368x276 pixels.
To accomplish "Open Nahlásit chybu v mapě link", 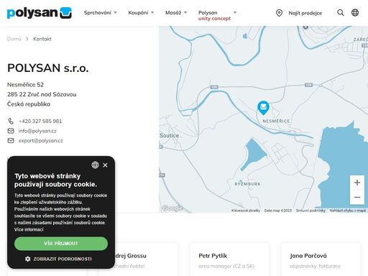I will 348,211.
